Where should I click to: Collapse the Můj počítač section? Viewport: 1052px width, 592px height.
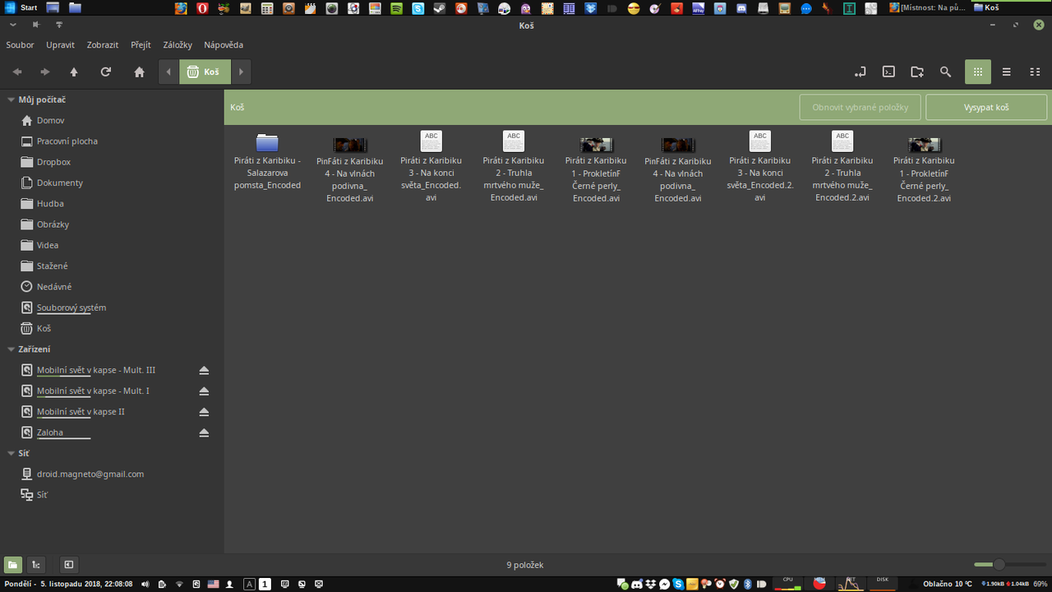tap(11, 99)
